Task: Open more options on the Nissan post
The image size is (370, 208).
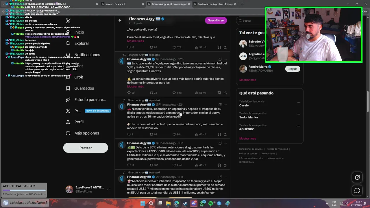Action: click(x=225, y=105)
